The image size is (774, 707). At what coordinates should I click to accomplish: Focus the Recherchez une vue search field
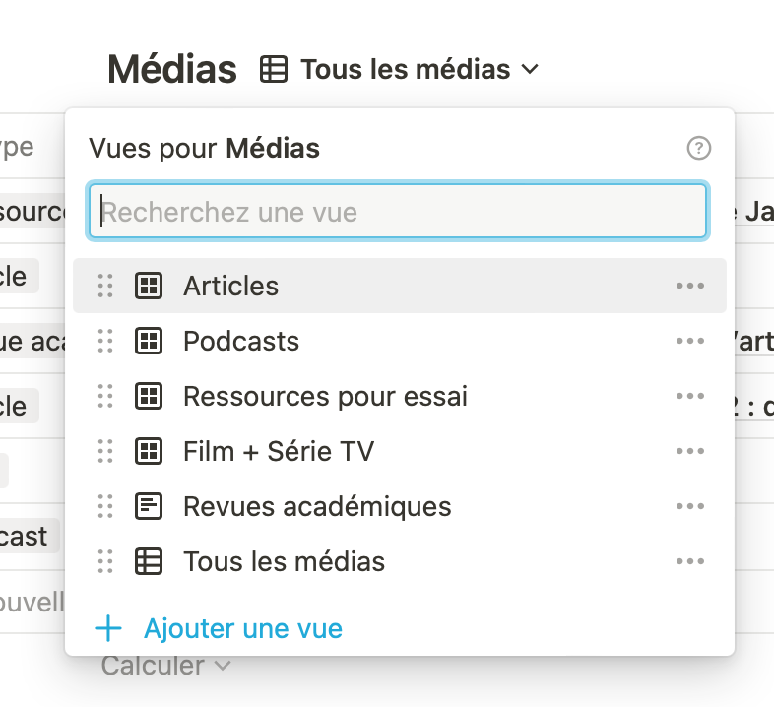pos(398,212)
